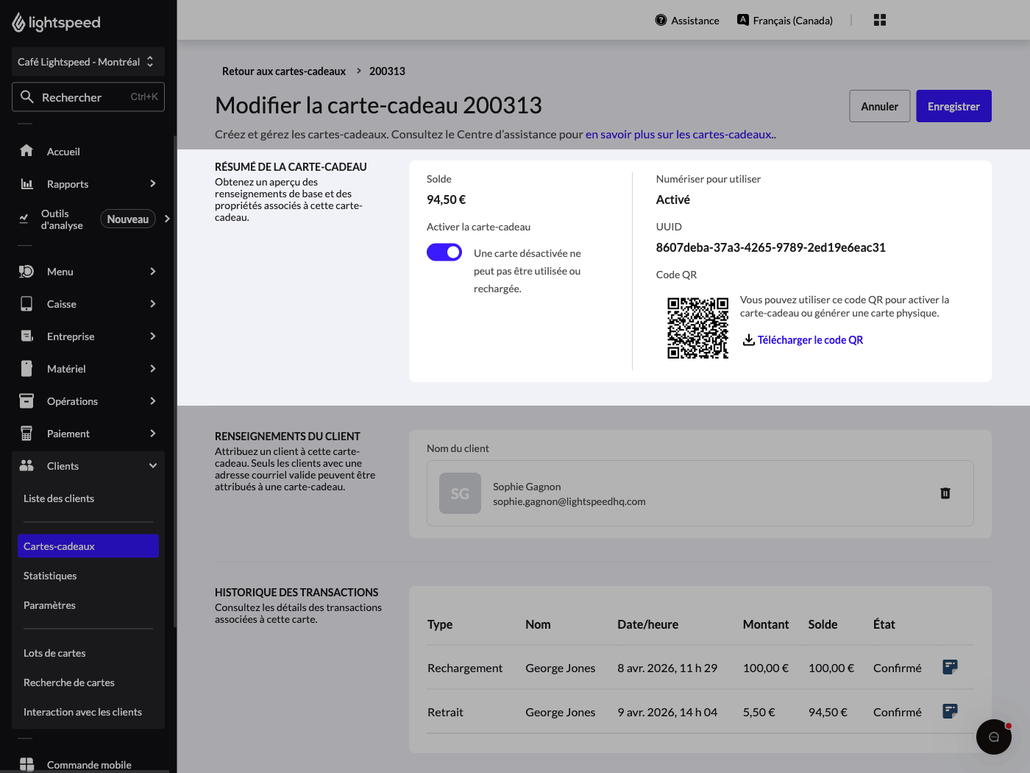The image size is (1030, 773).
Task: Click the Caisse tablet icon
Action: click(x=26, y=303)
